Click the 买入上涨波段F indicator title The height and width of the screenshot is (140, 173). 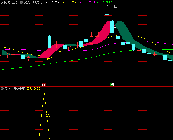coord(15,89)
